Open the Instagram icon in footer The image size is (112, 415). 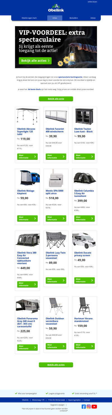coord(89,407)
